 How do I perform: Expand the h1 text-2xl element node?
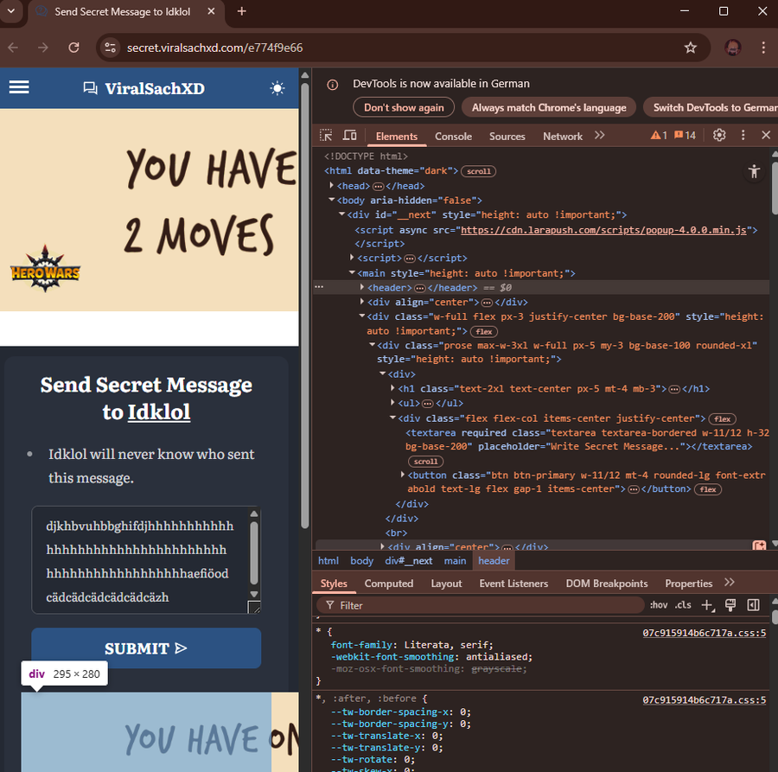tap(392, 388)
